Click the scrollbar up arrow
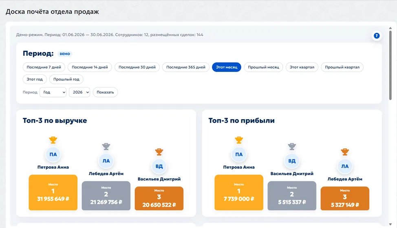Image resolution: width=397 pixels, height=228 pixels. pos(390,28)
